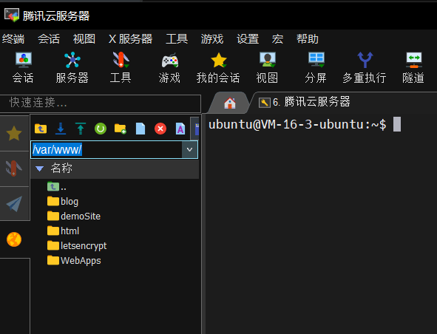Click the 游戏 (Games) gamepad toolbar icon
This screenshot has width=437, height=334.
coord(170,68)
